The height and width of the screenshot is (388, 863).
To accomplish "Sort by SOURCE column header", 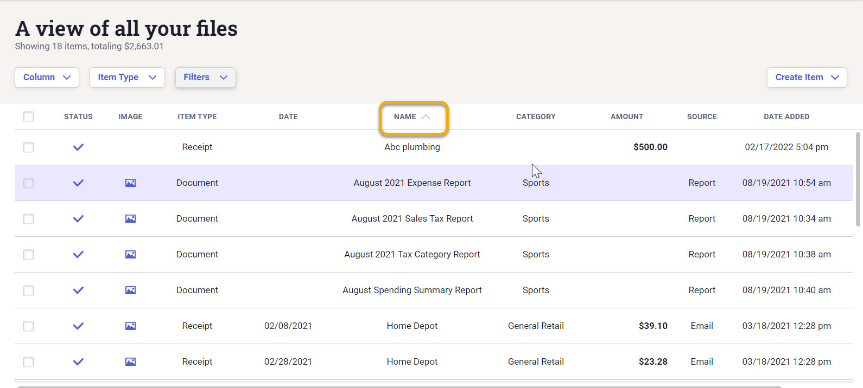I will pyautogui.click(x=702, y=117).
